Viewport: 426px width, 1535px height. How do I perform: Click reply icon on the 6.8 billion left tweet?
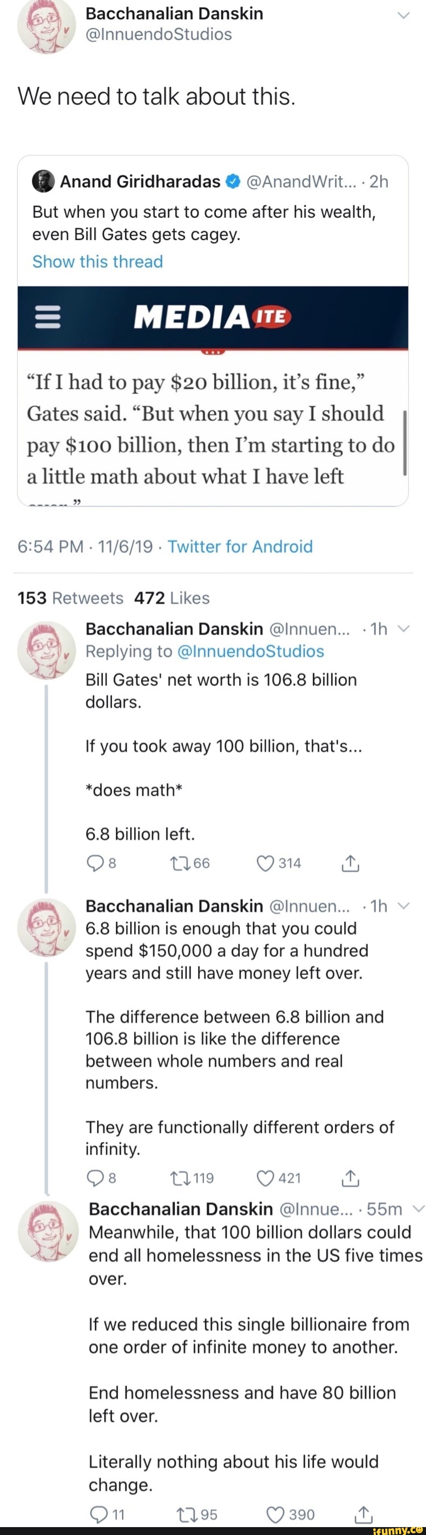pos(95,863)
